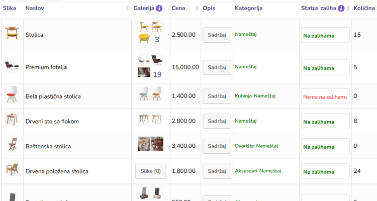Edit Drveni sto sa fiokom price
The width and height of the screenshot is (377, 201).
tap(183, 121)
